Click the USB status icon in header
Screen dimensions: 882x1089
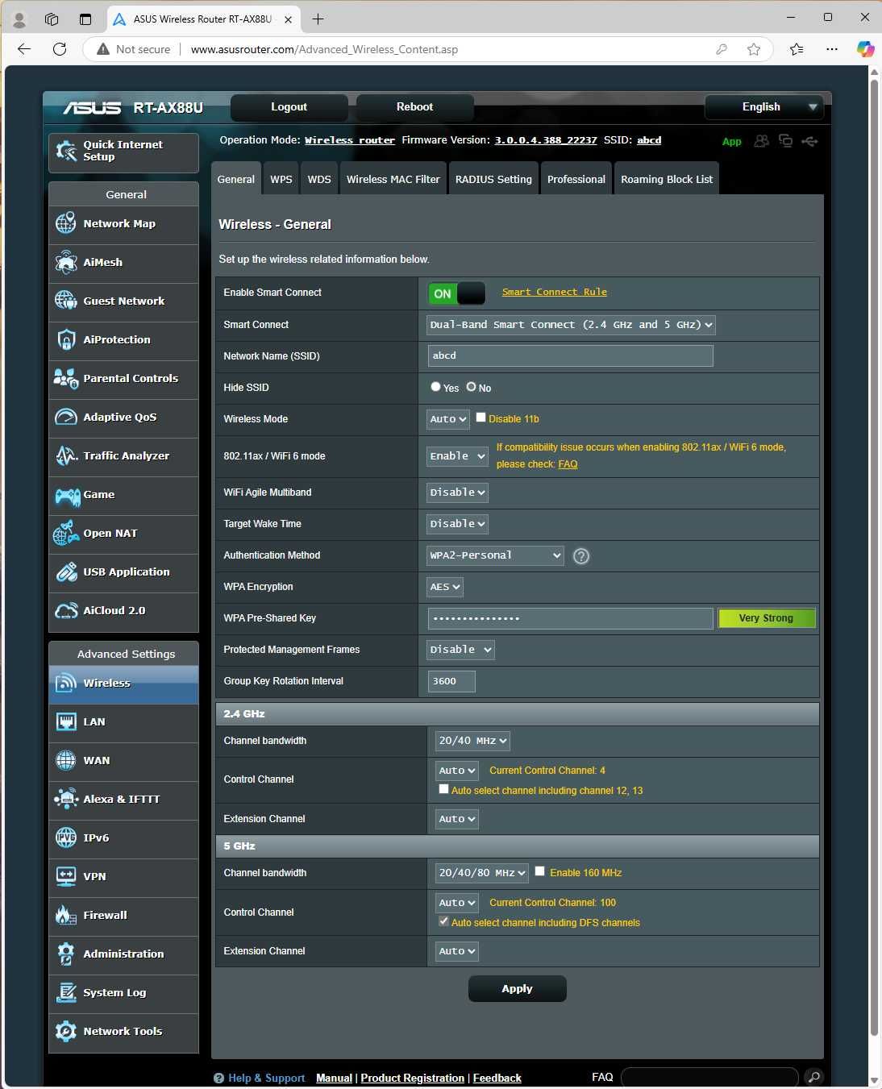(809, 141)
